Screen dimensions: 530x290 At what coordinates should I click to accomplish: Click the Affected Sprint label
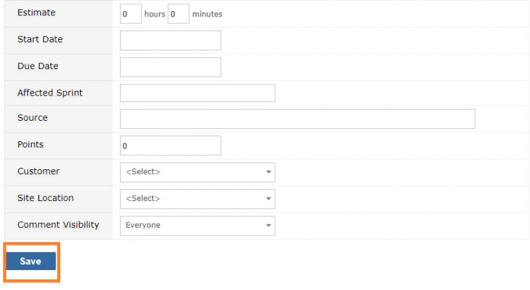coord(50,93)
